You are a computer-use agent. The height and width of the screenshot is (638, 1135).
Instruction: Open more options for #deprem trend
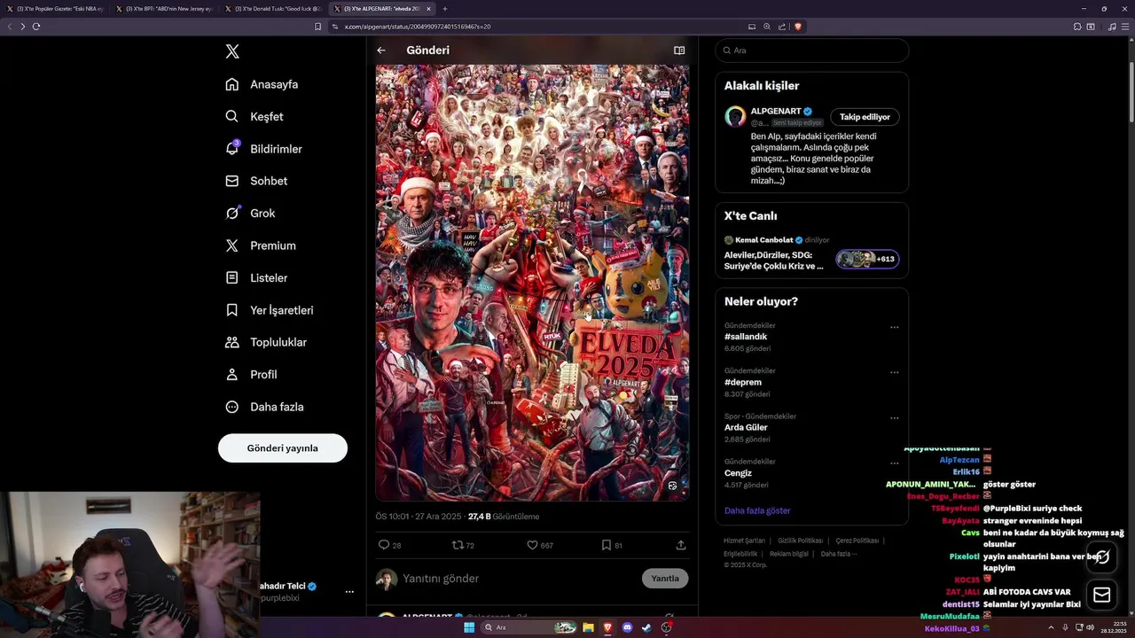[x=894, y=372]
